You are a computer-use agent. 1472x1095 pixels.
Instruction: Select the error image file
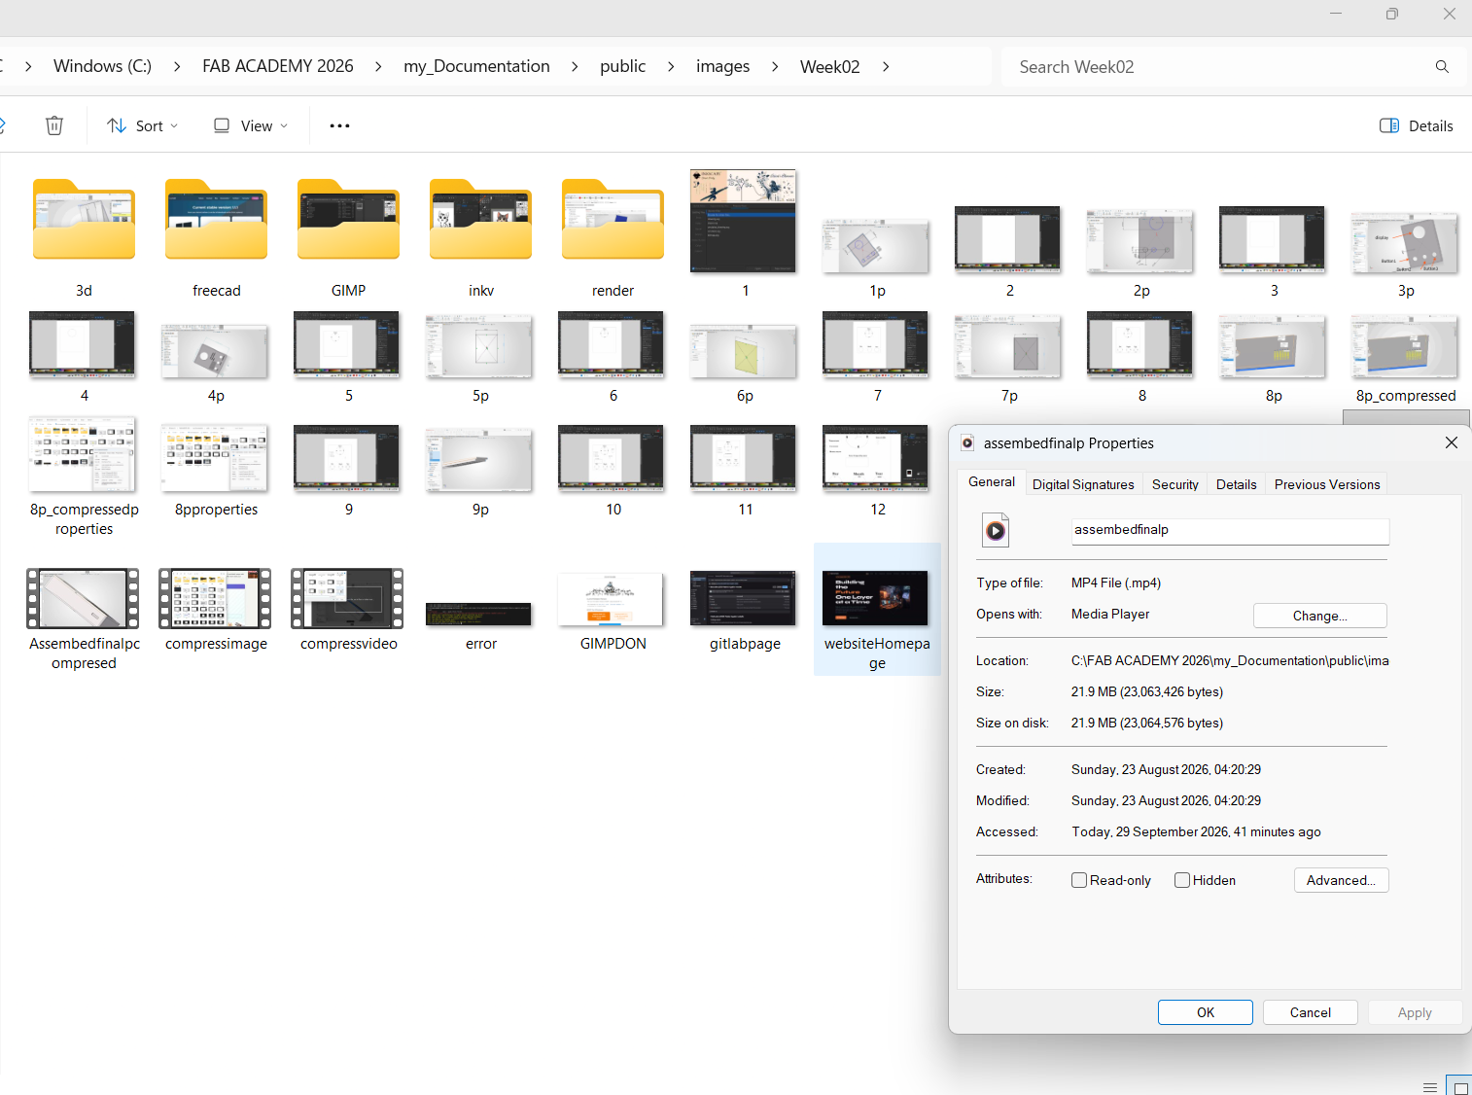tap(479, 614)
